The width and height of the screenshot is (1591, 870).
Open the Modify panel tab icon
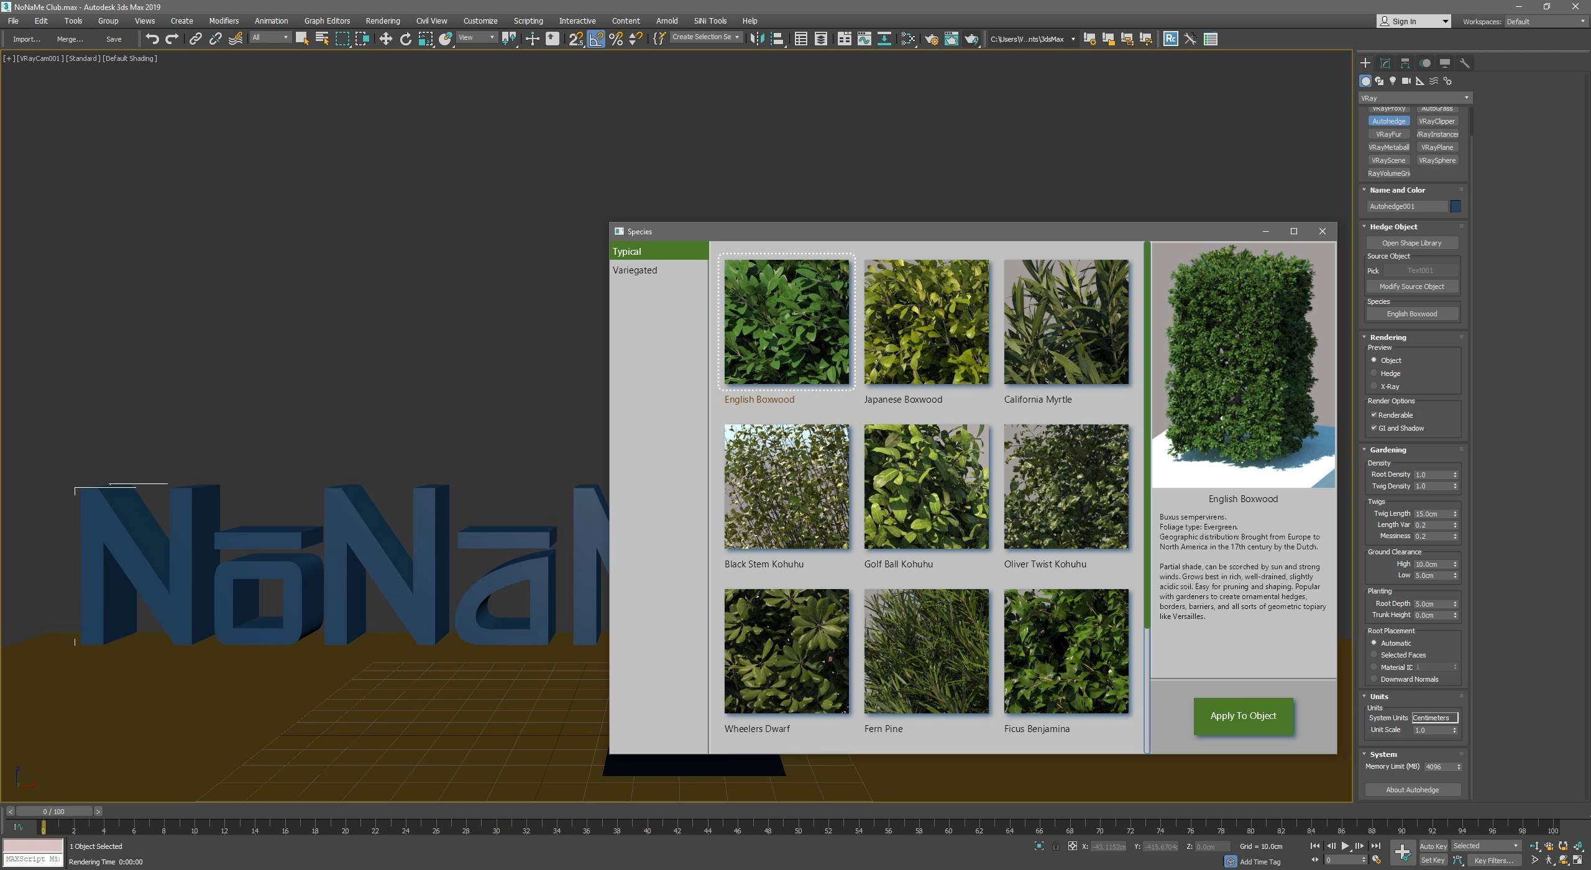(1385, 63)
